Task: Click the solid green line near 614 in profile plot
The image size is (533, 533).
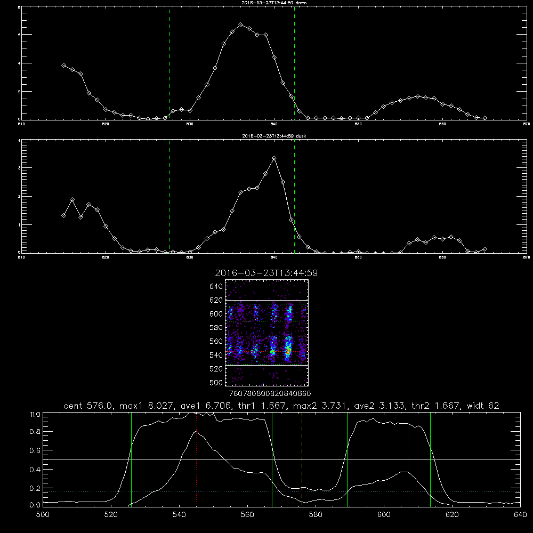Action: click(430, 459)
